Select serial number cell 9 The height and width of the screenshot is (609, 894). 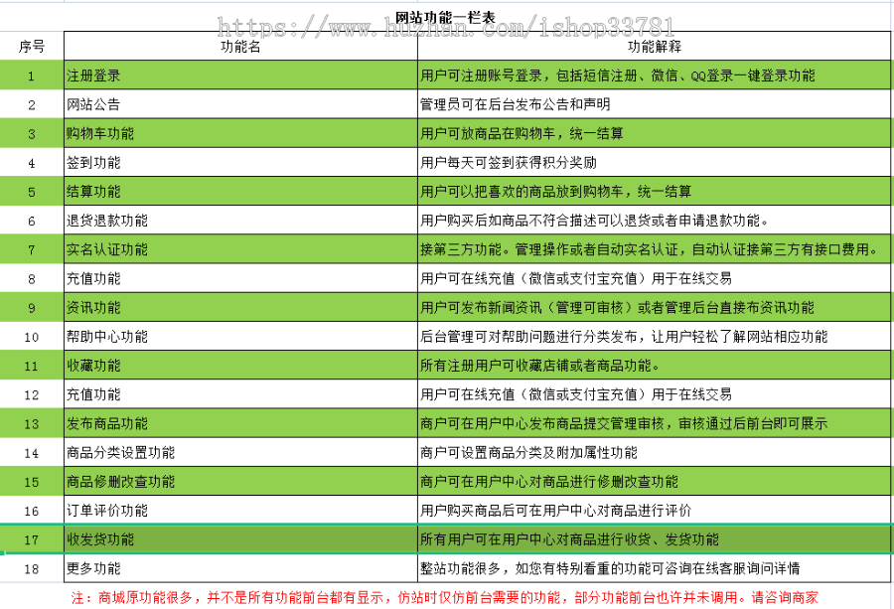click(32, 307)
